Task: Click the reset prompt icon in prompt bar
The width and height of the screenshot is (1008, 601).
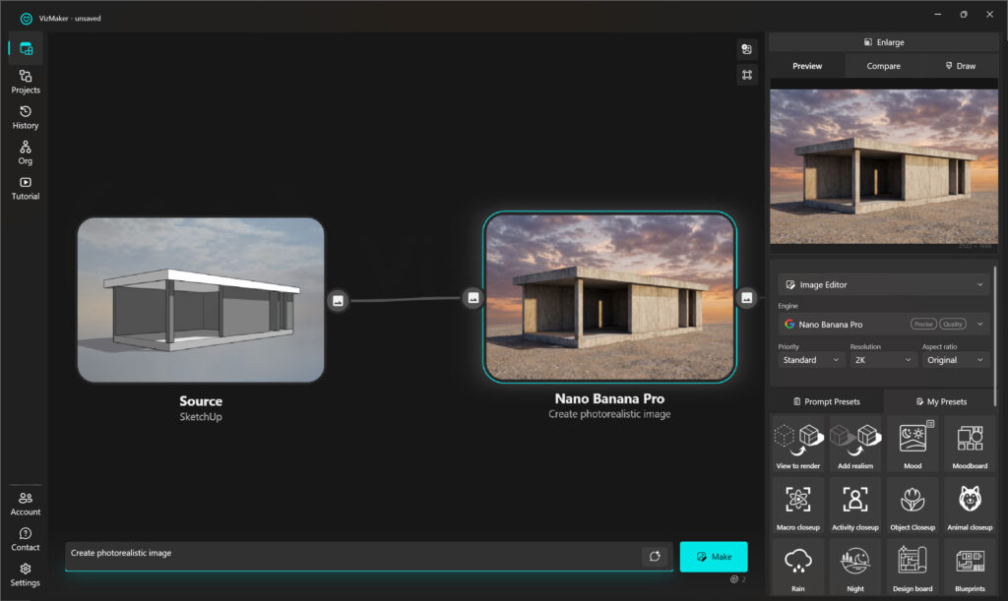Action: 655,556
